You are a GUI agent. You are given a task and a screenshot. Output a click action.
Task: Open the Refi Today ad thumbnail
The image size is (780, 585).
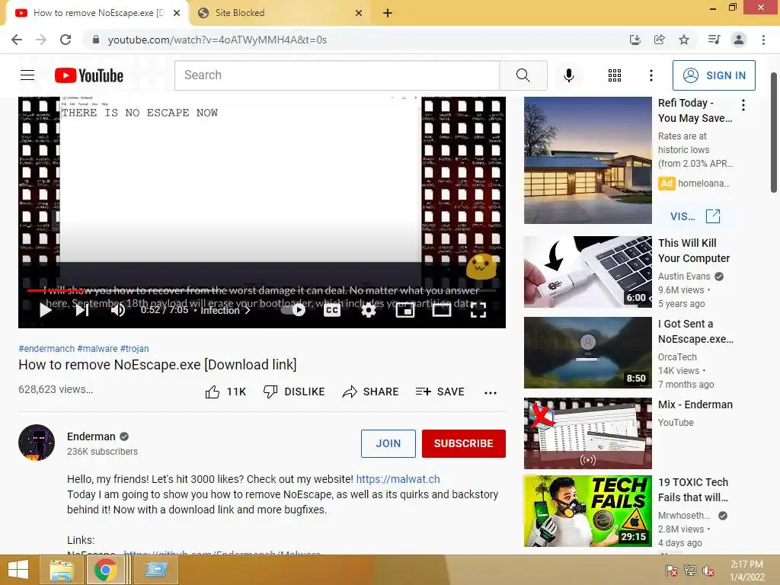(x=587, y=160)
